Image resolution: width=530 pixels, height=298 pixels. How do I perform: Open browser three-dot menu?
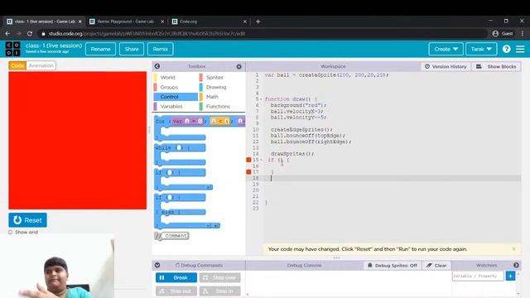tap(523, 33)
